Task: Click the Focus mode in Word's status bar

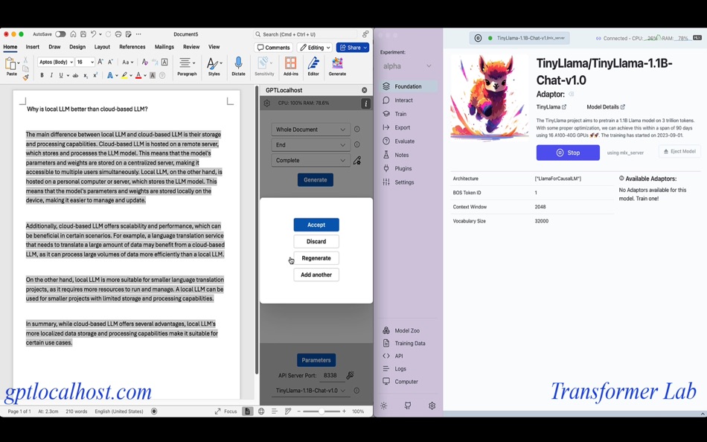Action: (225, 411)
